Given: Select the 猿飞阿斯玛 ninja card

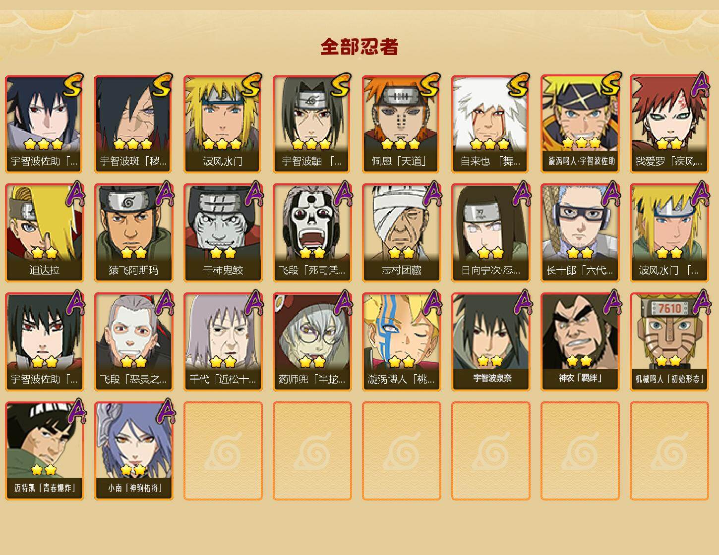Looking at the screenshot, I should pyautogui.click(x=133, y=233).
